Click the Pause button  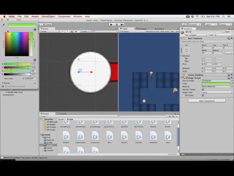click(x=117, y=24)
